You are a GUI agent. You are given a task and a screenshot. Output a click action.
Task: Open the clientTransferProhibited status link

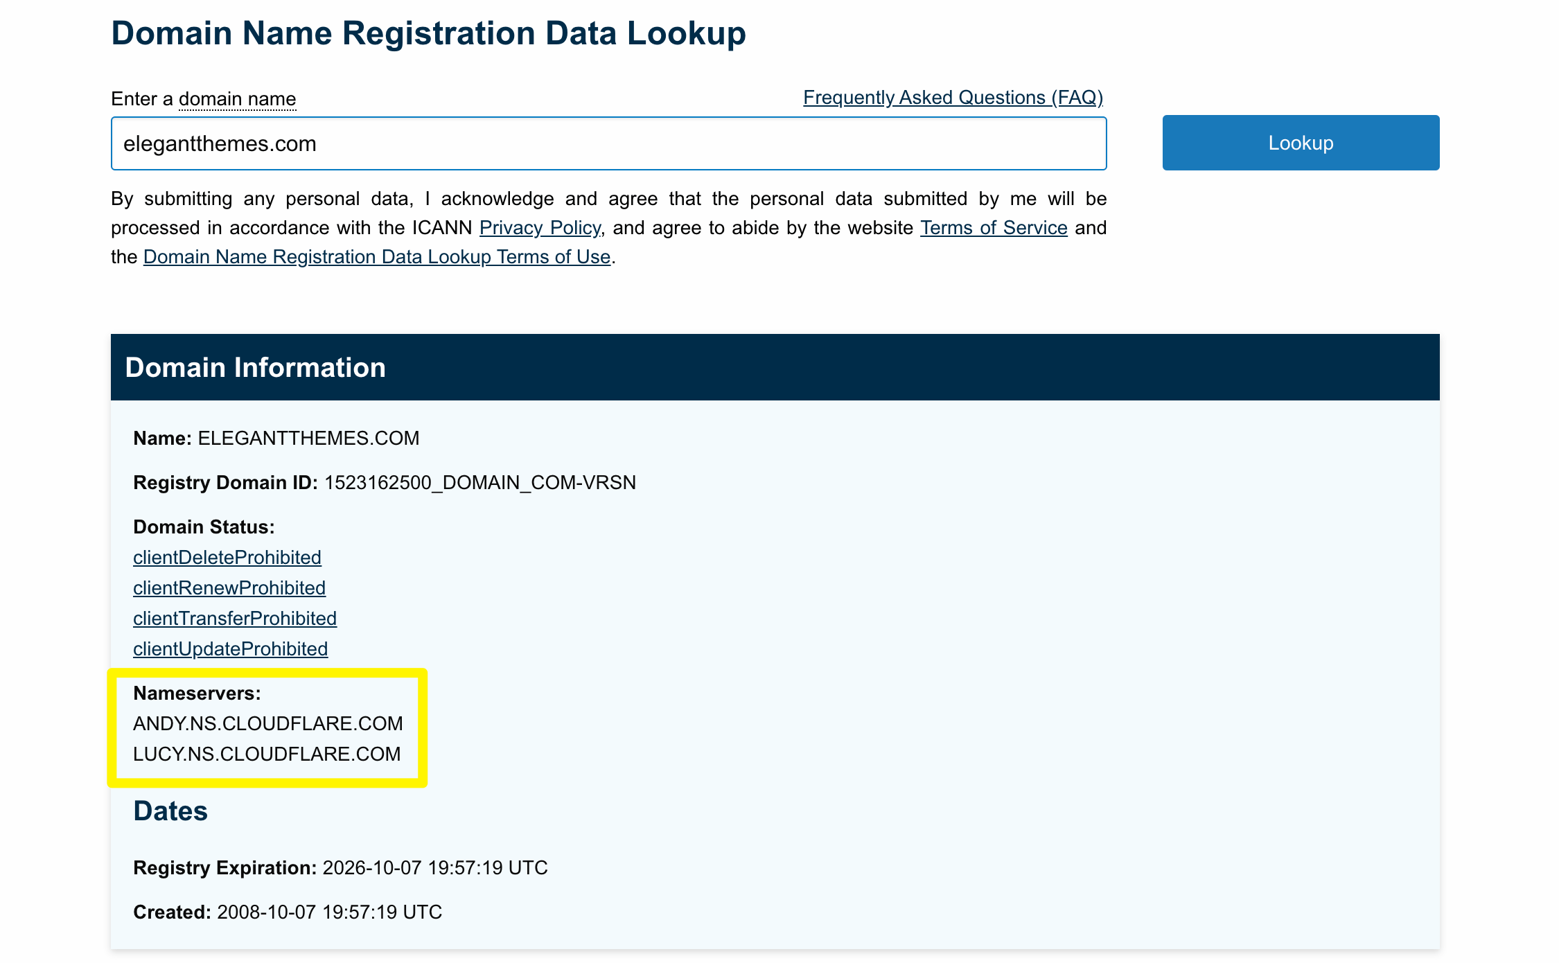pyautogui.click(x=235, y=619)
